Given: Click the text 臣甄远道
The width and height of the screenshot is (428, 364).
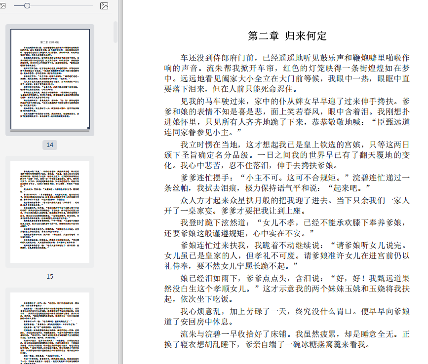Looking at the screenshot, I should 393,122.
